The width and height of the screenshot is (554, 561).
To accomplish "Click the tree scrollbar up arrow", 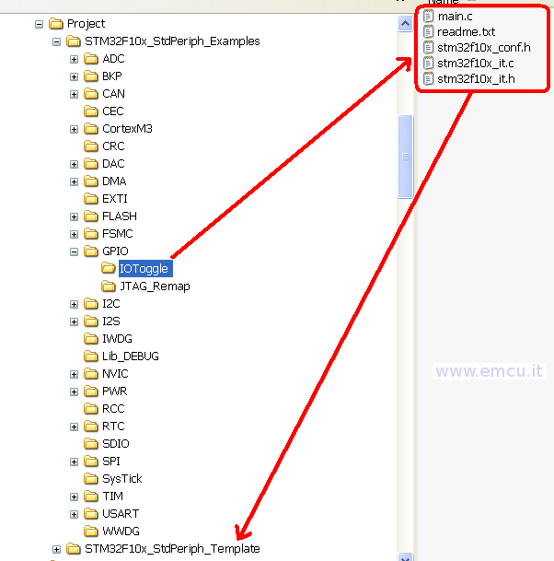I will coord(405,24).
